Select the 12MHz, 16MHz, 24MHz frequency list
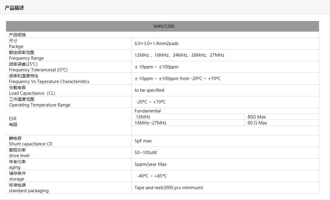Viewport: 330px width, 200px height. point(179,55)
